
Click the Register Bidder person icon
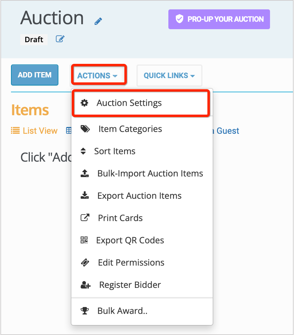tap(85, 285)
